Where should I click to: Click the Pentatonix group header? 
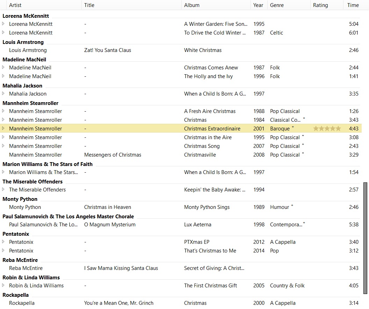(x=16, y=234)
